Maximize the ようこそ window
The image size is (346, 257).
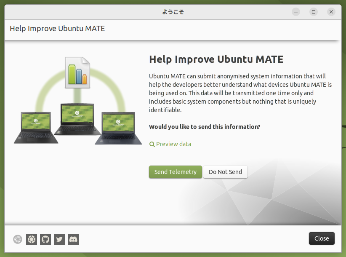[x=314, y=12]
